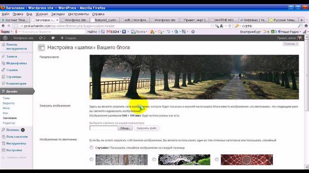Viewport: 309px width, 173px height.
Task: Click the file path input field
Action: click(103, 128)
